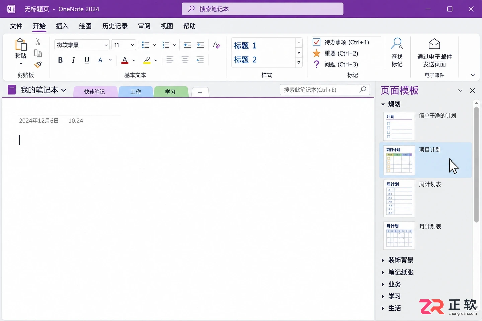
Task: Click the 搜索此笔记本 search field
Action: coord(325,90)
